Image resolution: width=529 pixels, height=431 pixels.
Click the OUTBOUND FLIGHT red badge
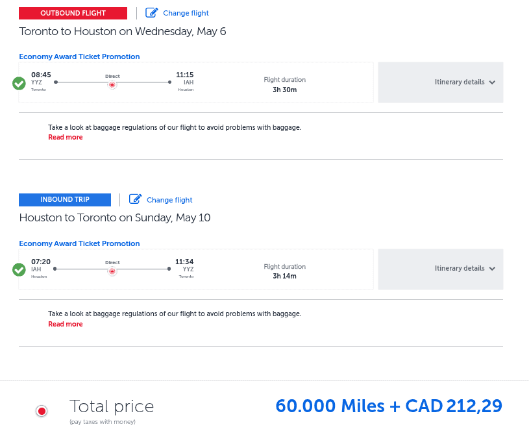(x=73, y=12)
